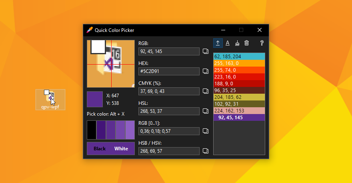Image resolution: width=352 pixels, height=183 pixels.
Task: Copy the RGB [0..1] value
Action: coord(206,131)
